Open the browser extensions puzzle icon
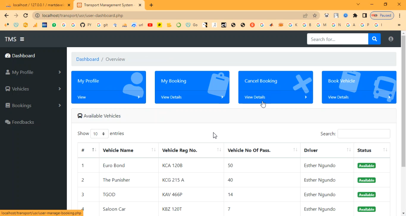Viewport: 406px width, 216px height. [x=355, y=15]
